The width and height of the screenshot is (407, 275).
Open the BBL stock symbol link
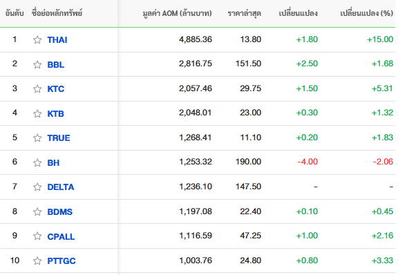[55, 64]
